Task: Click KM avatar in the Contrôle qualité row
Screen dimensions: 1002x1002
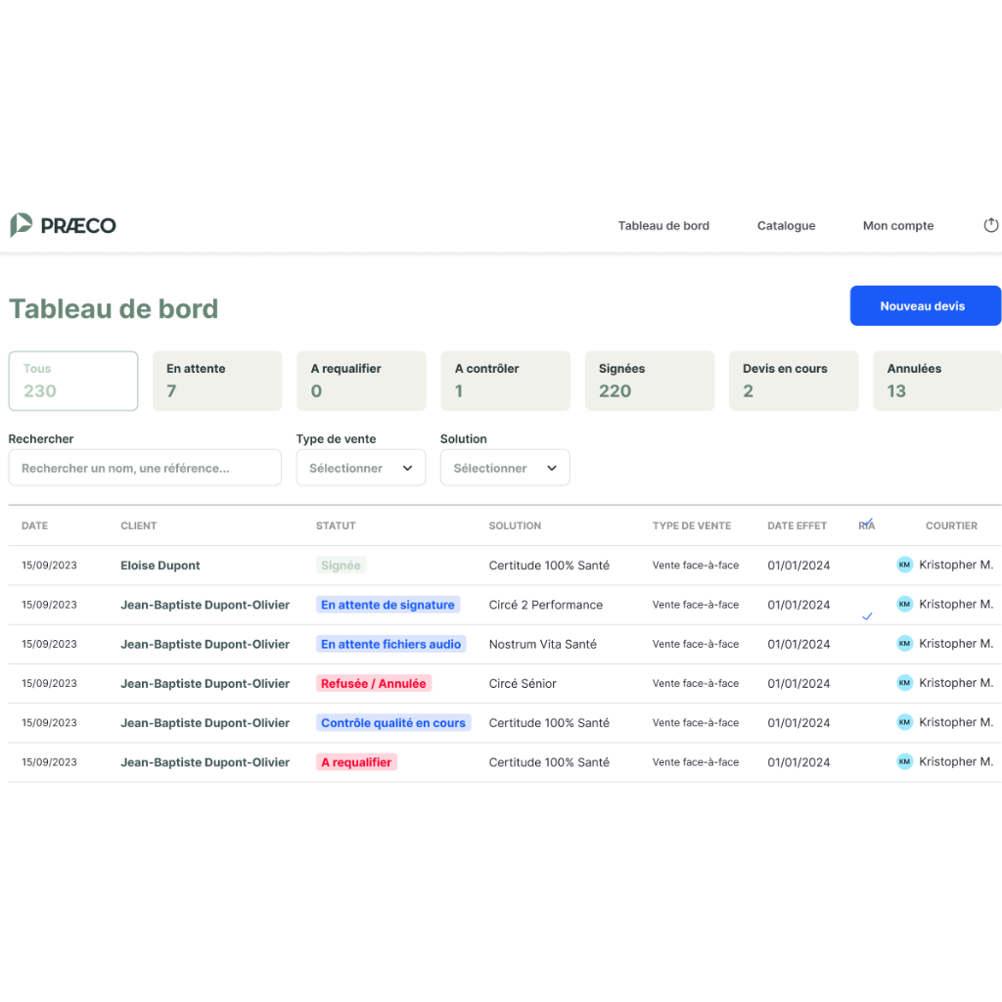Action: 904,722
